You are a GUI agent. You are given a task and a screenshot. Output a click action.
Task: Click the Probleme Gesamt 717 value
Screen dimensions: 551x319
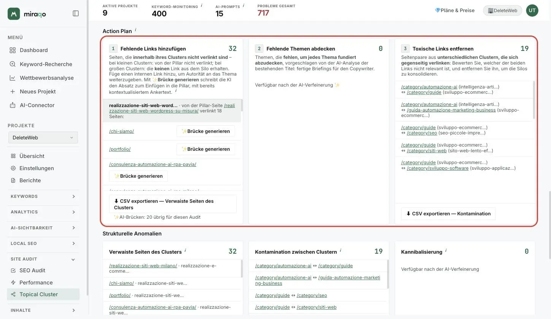pyautogui.click(x=263, y=13)
